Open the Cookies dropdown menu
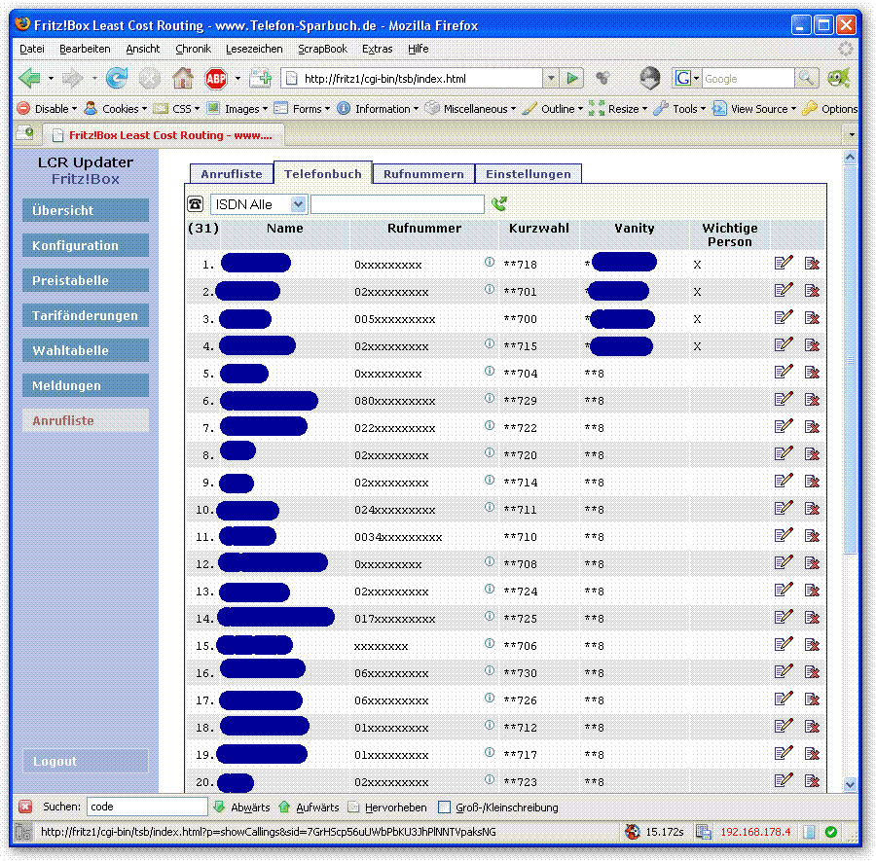The width and height of the screenshot is (876, 861). pyautogui.click(x=116, y=108)
